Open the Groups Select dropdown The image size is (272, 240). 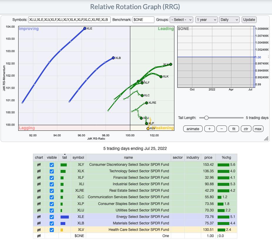click(x=181, y=20)
